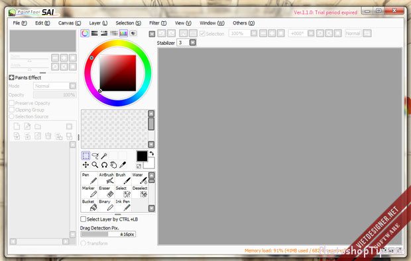Show the color wheel panel
Viewport: 411px width, 261px height.
(x=85, y=33)
